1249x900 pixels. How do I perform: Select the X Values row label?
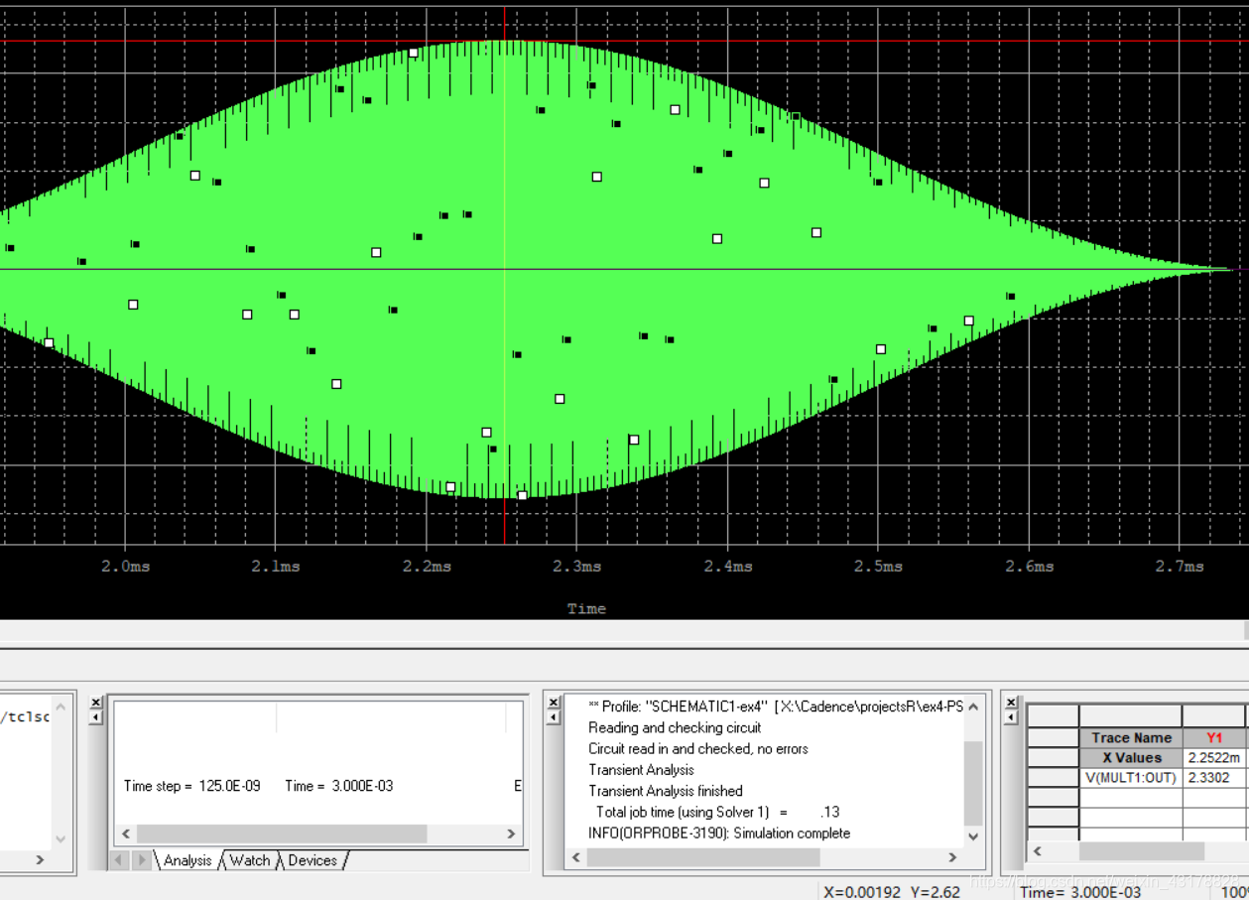click(1131, 757)
